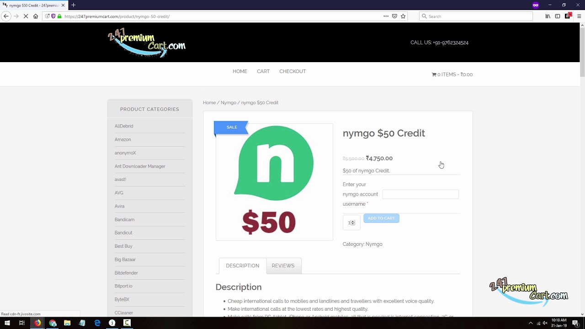The image size is (585, 329).
Task: Adjust the quantity stepper field
Action: tap(351, 223)
